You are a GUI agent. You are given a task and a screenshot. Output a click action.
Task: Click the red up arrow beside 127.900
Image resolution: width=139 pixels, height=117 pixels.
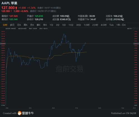click(16, 8)
